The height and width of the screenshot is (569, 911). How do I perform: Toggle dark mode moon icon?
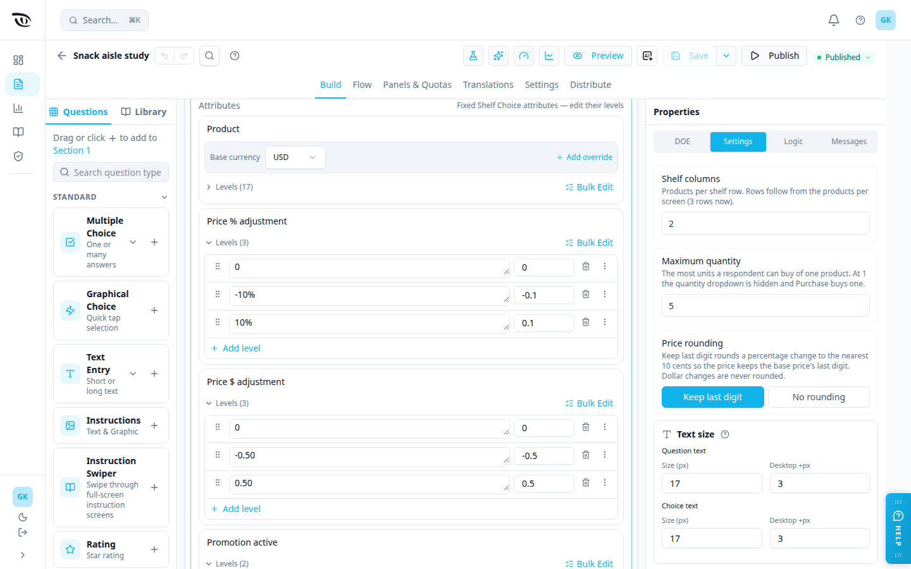(23, 517)
